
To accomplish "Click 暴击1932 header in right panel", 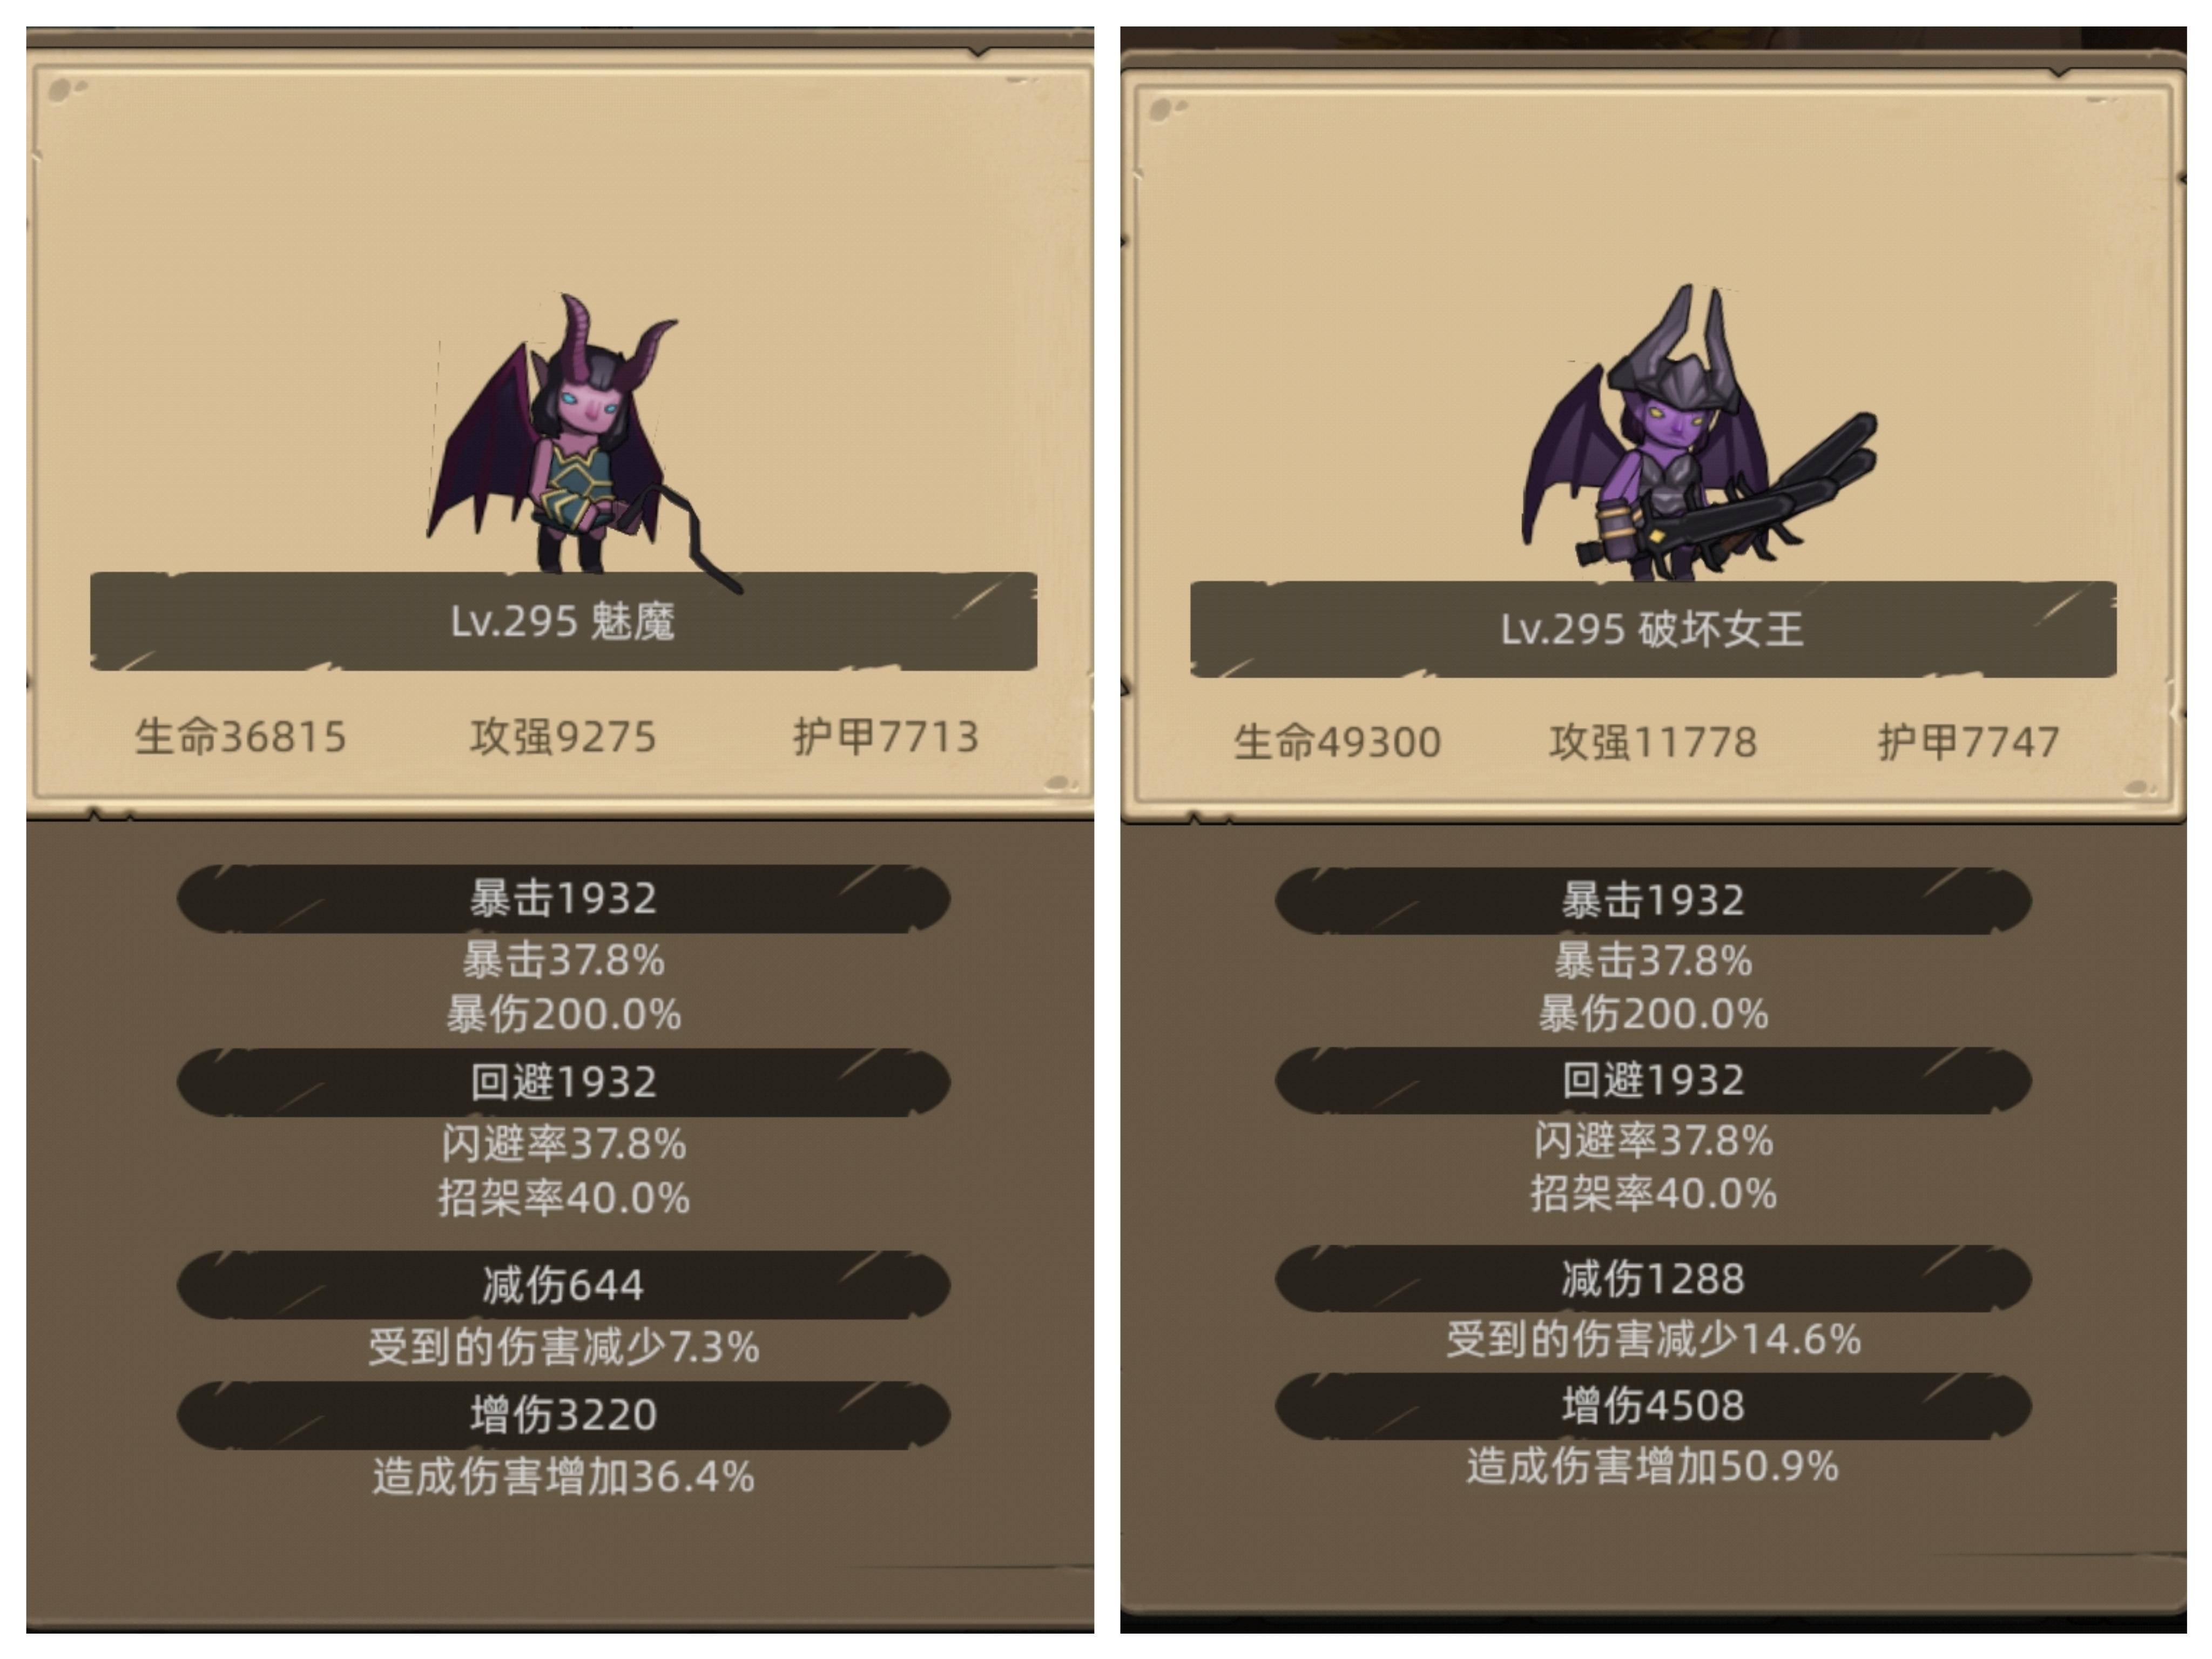I will (x=1653, y=900).
